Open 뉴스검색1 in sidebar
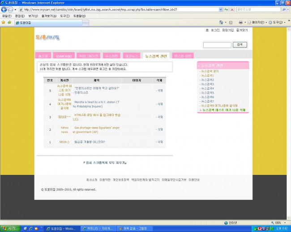Viewport: 291px width, 232px height. coord(207,75)
